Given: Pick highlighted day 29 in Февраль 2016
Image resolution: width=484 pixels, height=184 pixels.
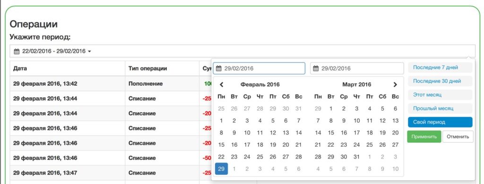Looking at the screenshot, I should [x=221, y=168].
